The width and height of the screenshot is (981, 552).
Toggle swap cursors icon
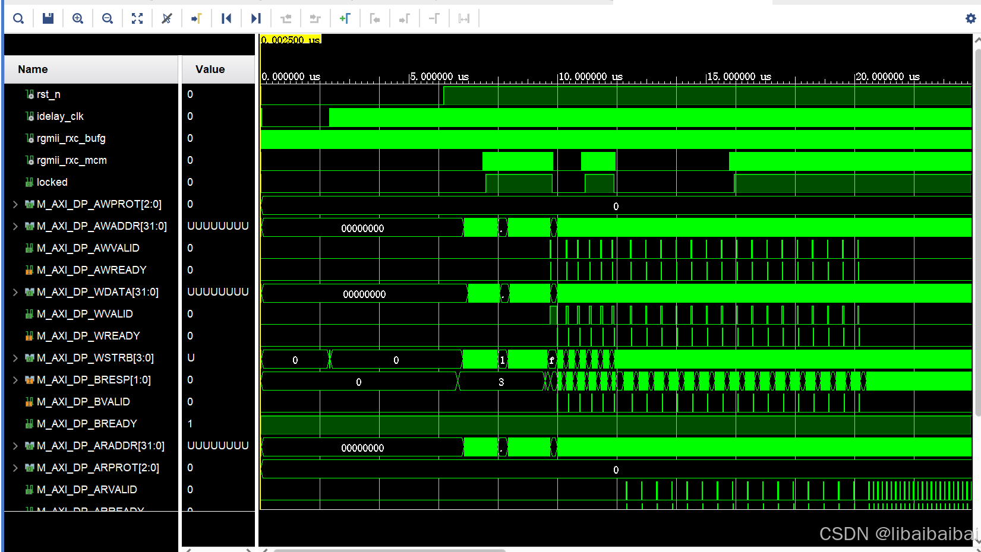tap(464, 18)
